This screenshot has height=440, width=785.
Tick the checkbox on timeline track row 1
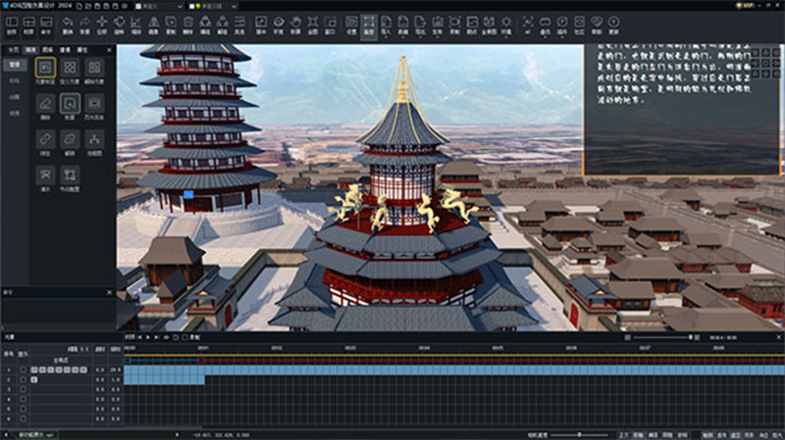click(x=23, y=369)
